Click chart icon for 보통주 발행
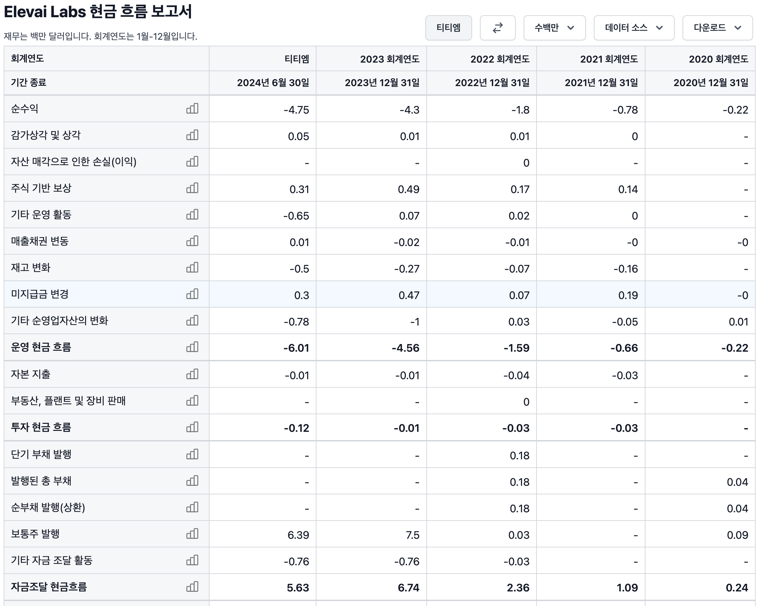This screenshot has width=760, height=606. pyautogui.click(x=192, y=534)
